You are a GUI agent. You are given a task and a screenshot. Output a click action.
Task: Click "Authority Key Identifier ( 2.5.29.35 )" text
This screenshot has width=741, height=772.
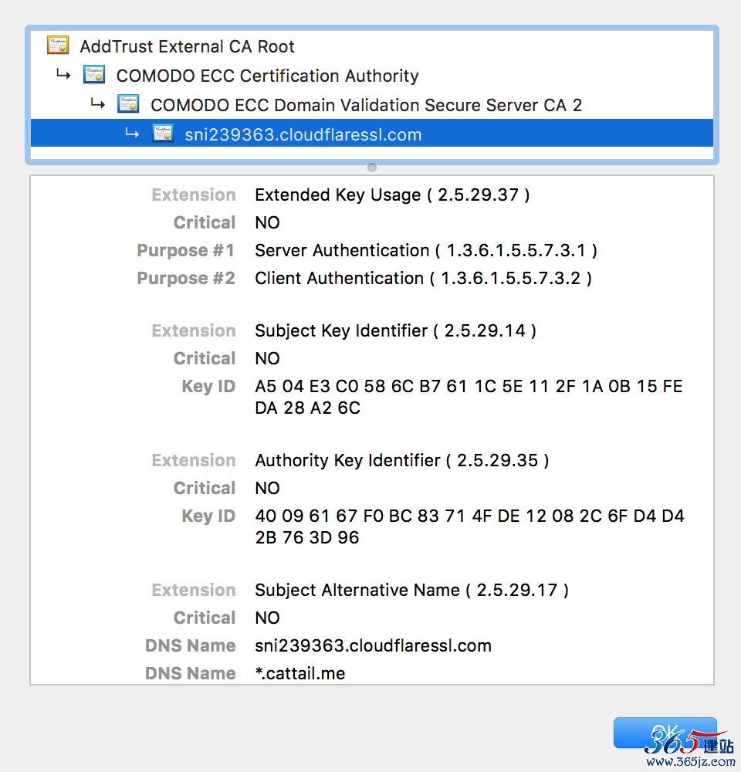(402, 460)
